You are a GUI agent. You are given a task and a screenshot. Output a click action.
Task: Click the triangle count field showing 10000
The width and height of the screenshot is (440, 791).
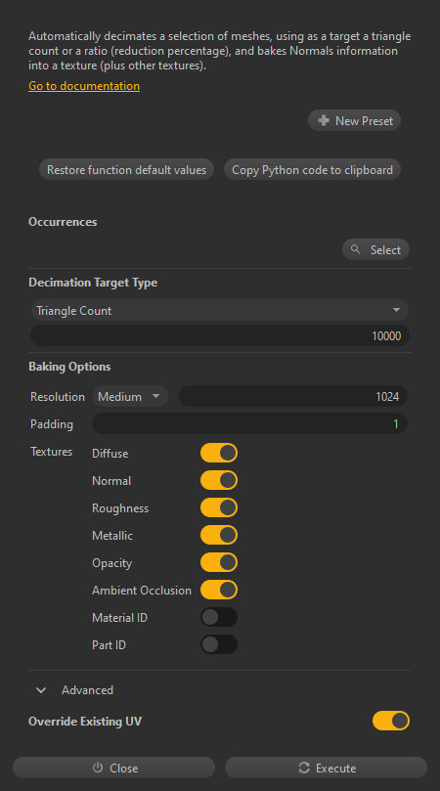click(x=219, y=336)
